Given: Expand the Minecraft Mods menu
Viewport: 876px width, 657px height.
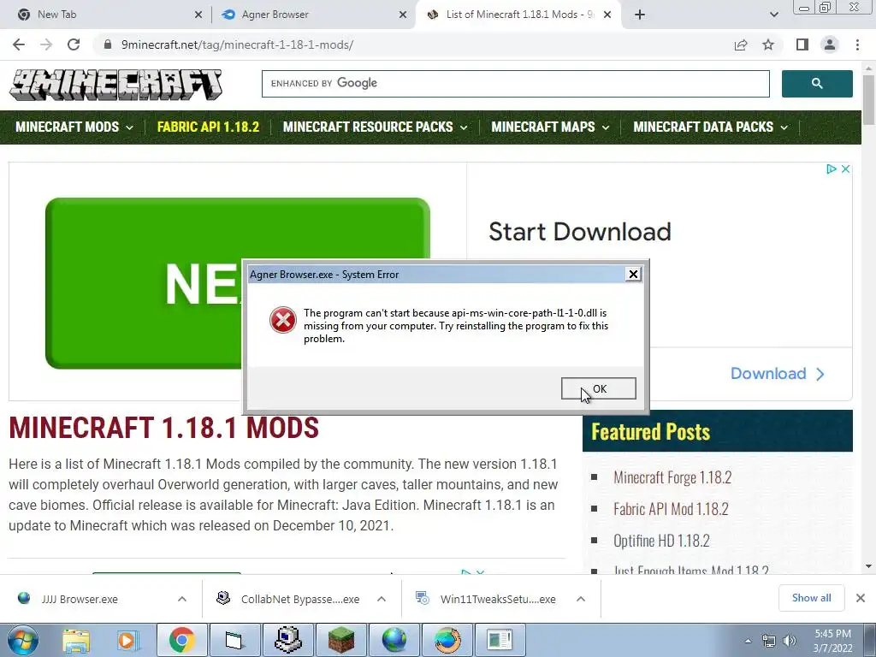Looking at the screenshot, I should (x=74, y=127).
